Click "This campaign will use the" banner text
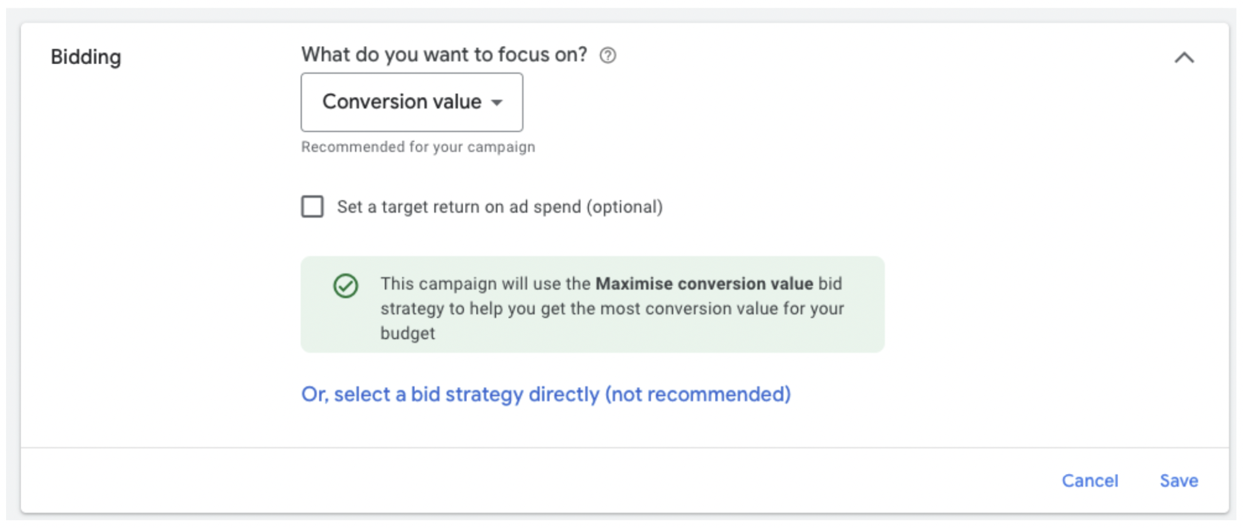 click(x=485, y=283)
